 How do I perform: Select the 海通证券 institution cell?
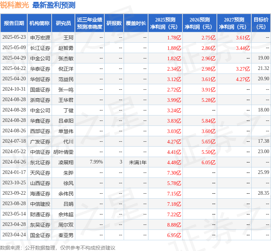[40, 194]
